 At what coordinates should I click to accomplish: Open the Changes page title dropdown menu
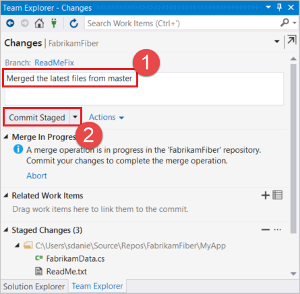(x=277, y=42)
